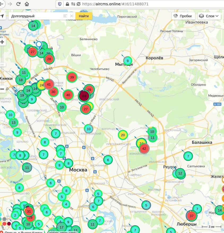Open the green sensor marker 17
224x233 pixels.
pyautogui.click(x=61, y=227)
